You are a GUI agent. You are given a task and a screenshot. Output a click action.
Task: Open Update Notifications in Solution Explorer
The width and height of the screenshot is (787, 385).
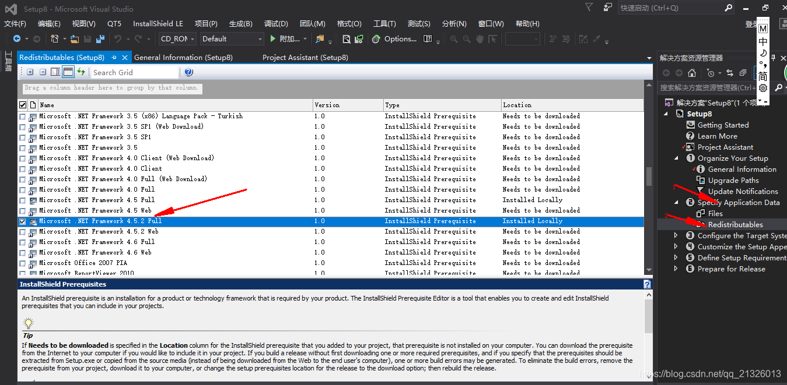(743, 192)
